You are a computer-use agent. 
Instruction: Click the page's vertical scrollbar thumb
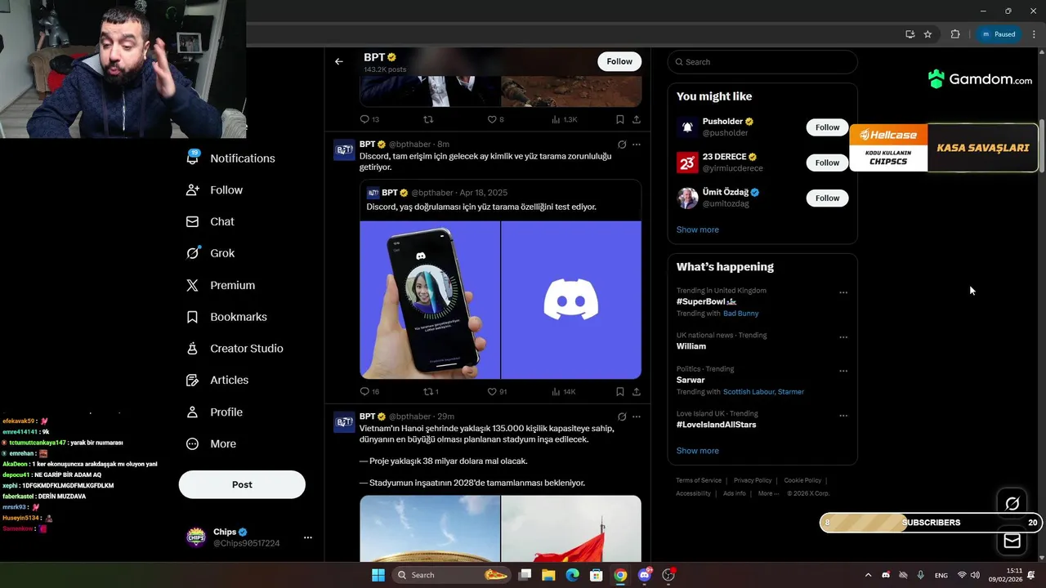click(1041, 147)
